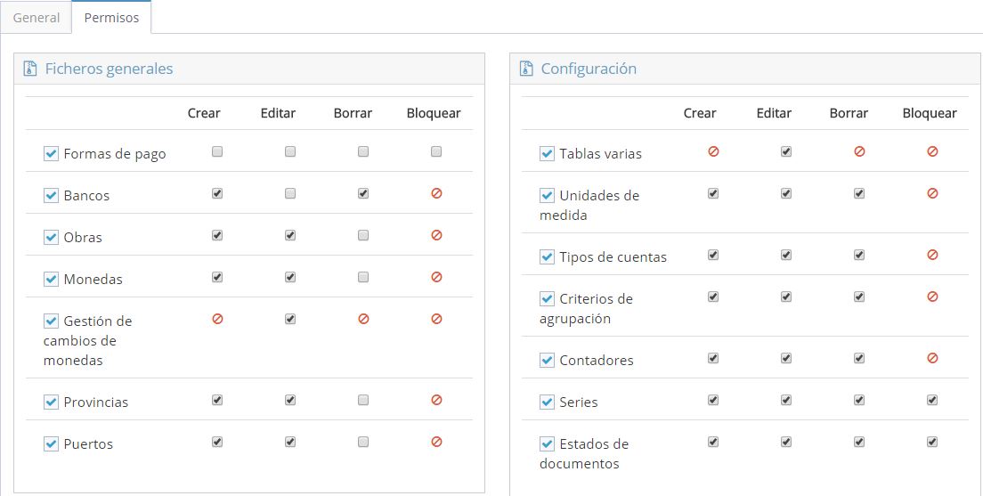Select the Permisos tab

coord(111,18)
